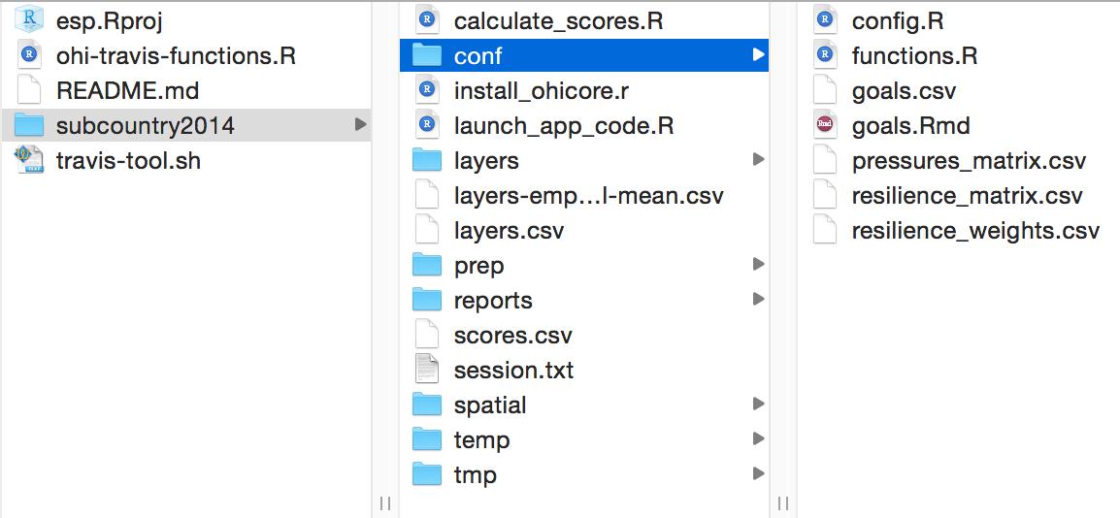Click the goals.Rmd markdown icon
Viewport: 1120px width, 518px height.
825,125
